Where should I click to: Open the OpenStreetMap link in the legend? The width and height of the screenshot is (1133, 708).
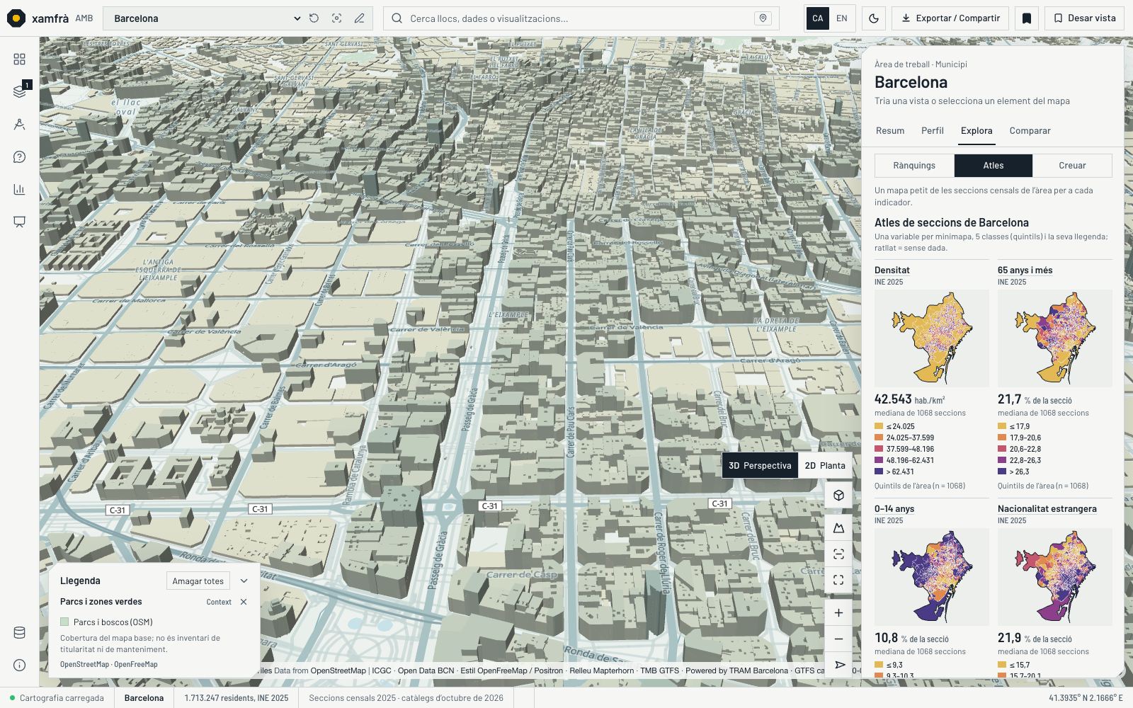[84, 664]
